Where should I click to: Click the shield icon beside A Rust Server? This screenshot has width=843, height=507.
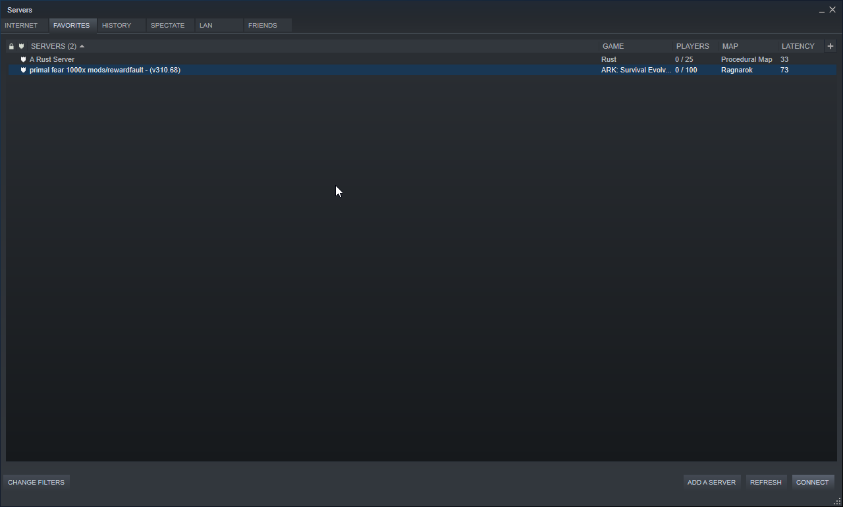23,59
